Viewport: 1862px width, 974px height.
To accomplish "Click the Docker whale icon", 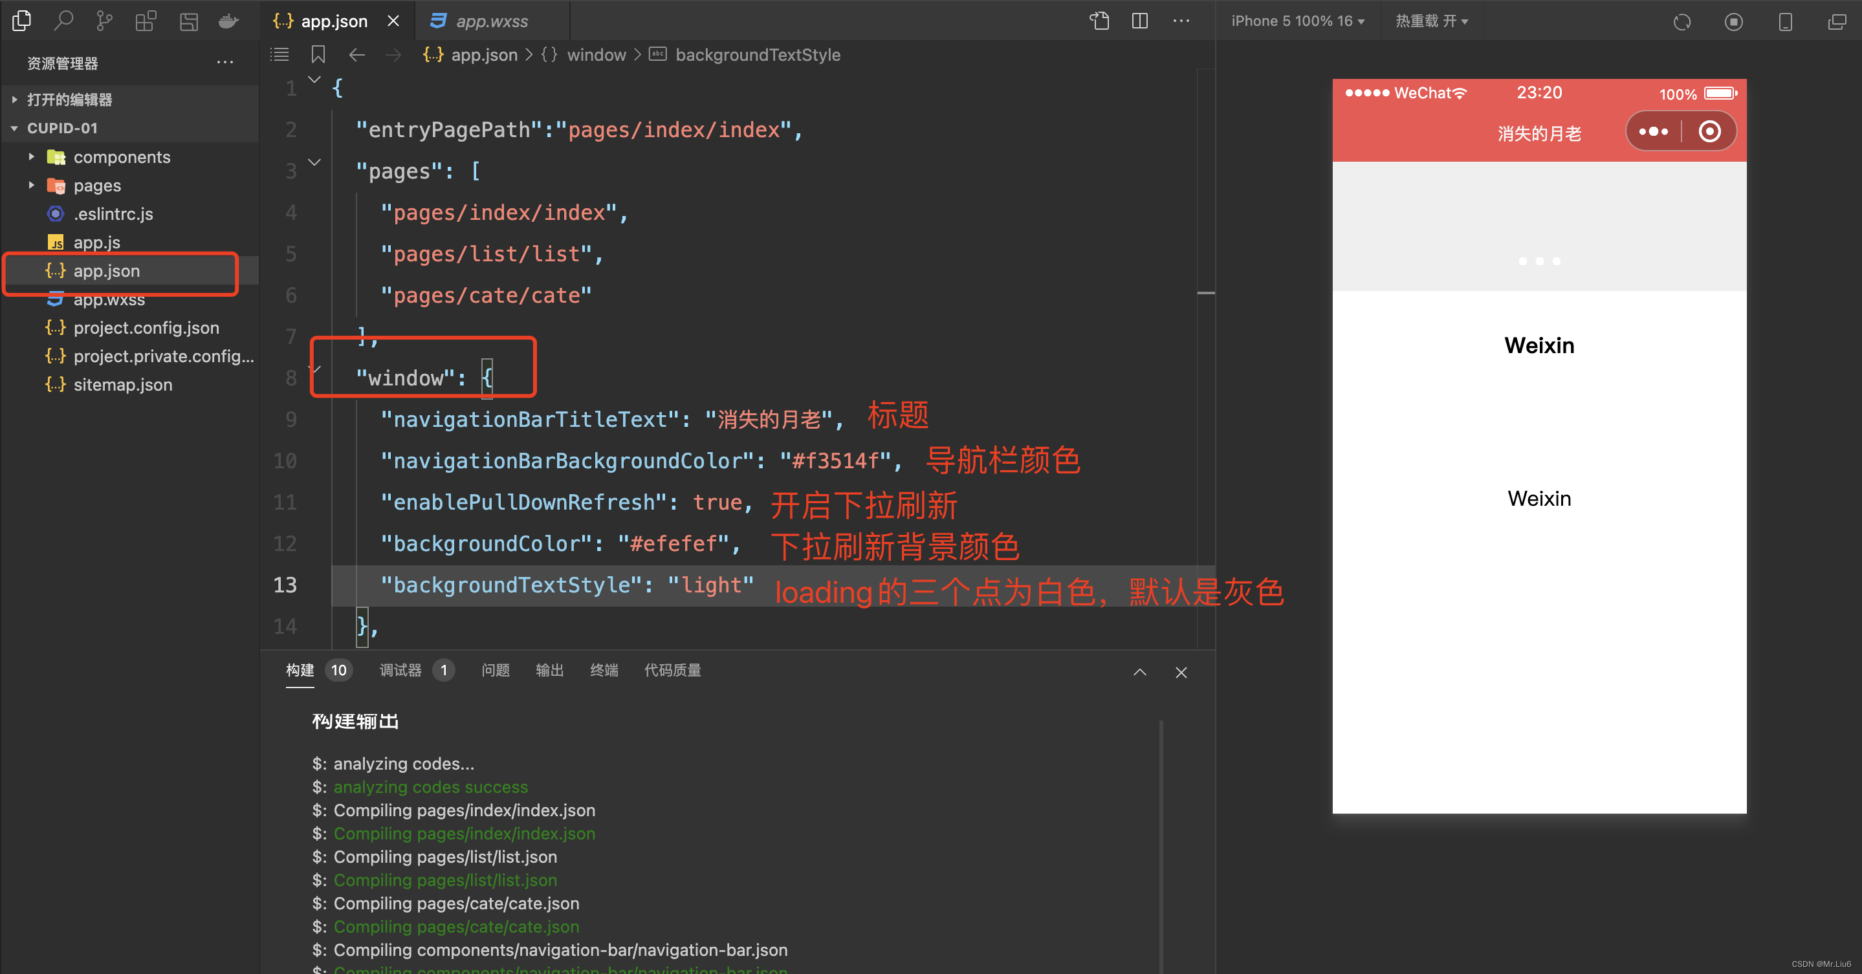I will tap(228, 21).
